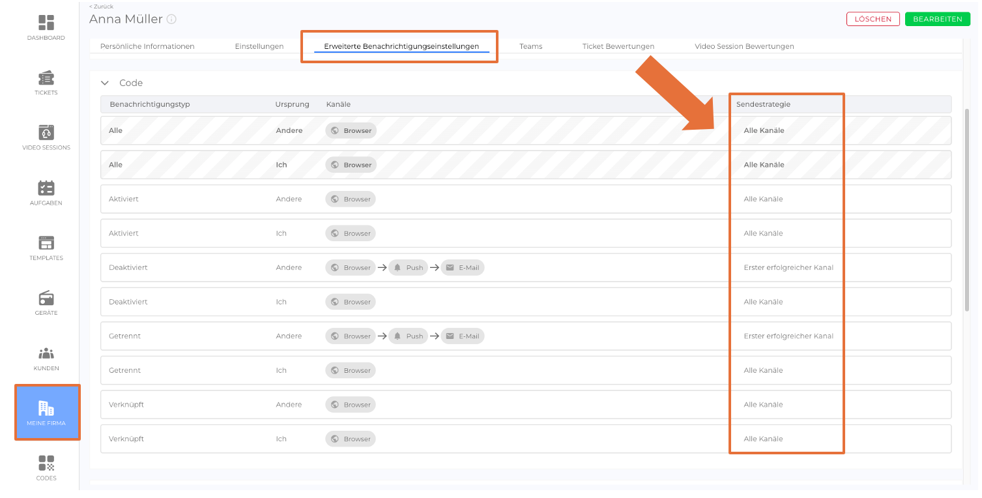Select the Aufgaben calendar icon
This screenshot has width=982, height=498.
pyautogui.click(x=46, y=188)
